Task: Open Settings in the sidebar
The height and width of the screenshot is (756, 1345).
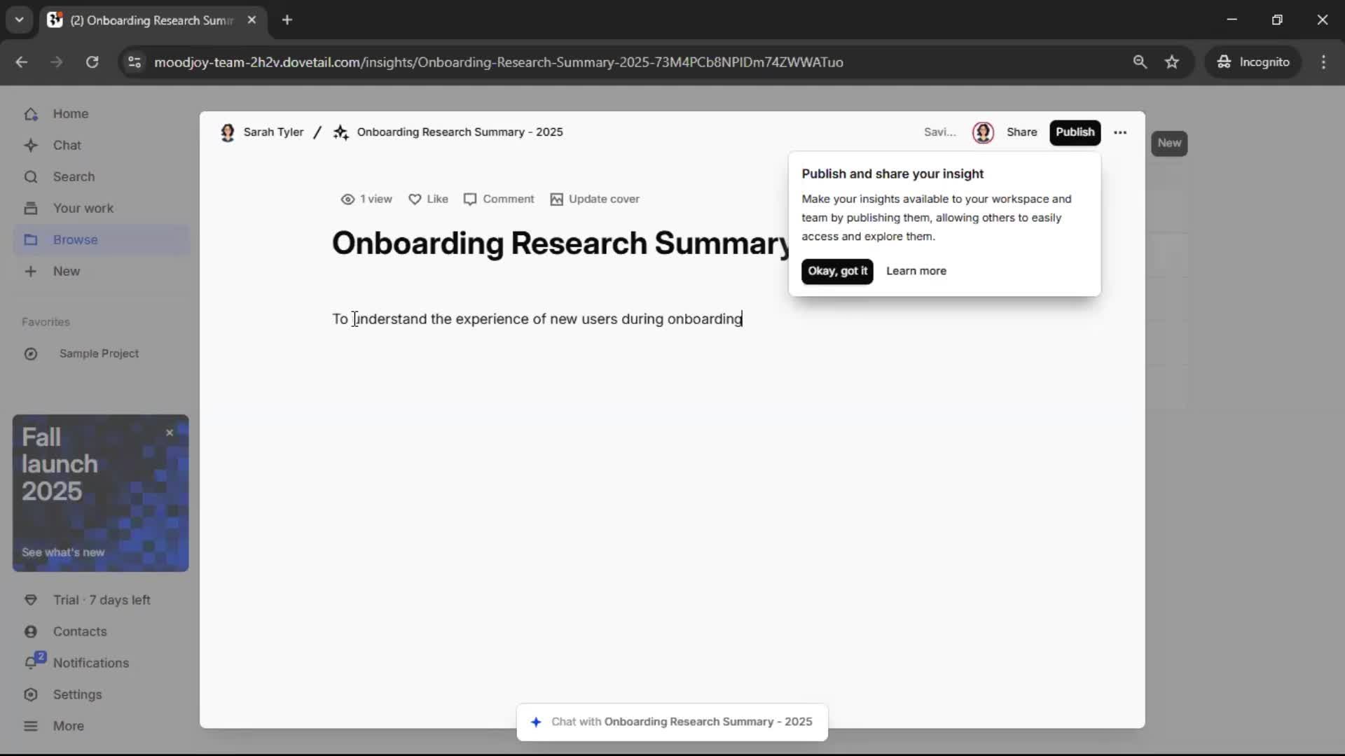Action: [x=77, y=694]
